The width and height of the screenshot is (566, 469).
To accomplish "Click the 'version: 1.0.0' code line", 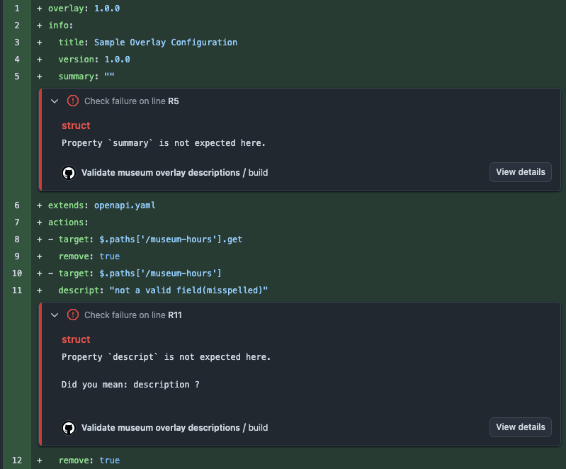I will tap(94, 60).
